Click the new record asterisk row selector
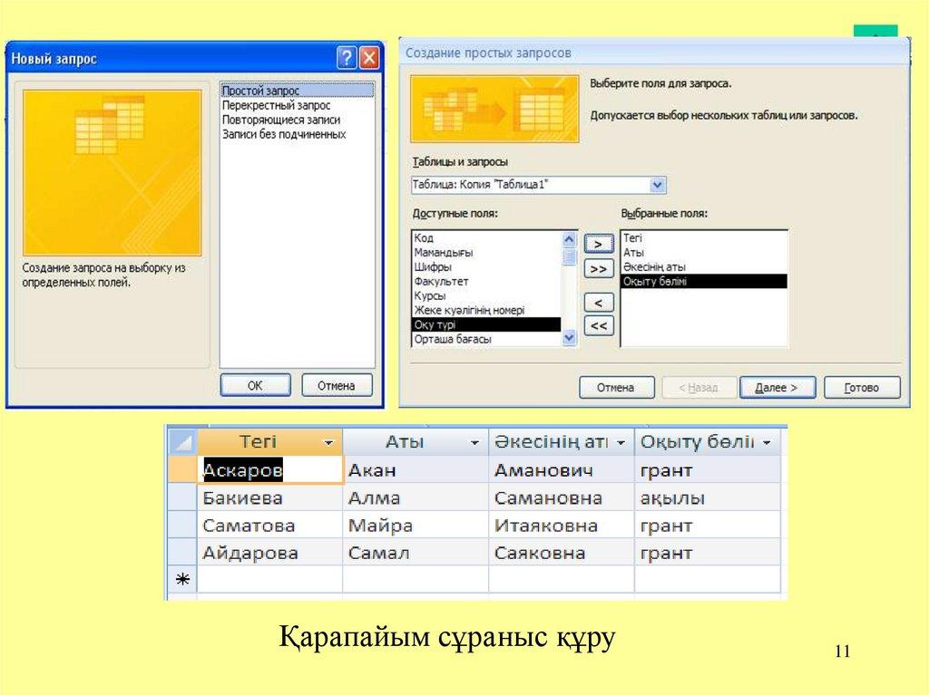Screen dimensions: 929x695 point(181,579)
